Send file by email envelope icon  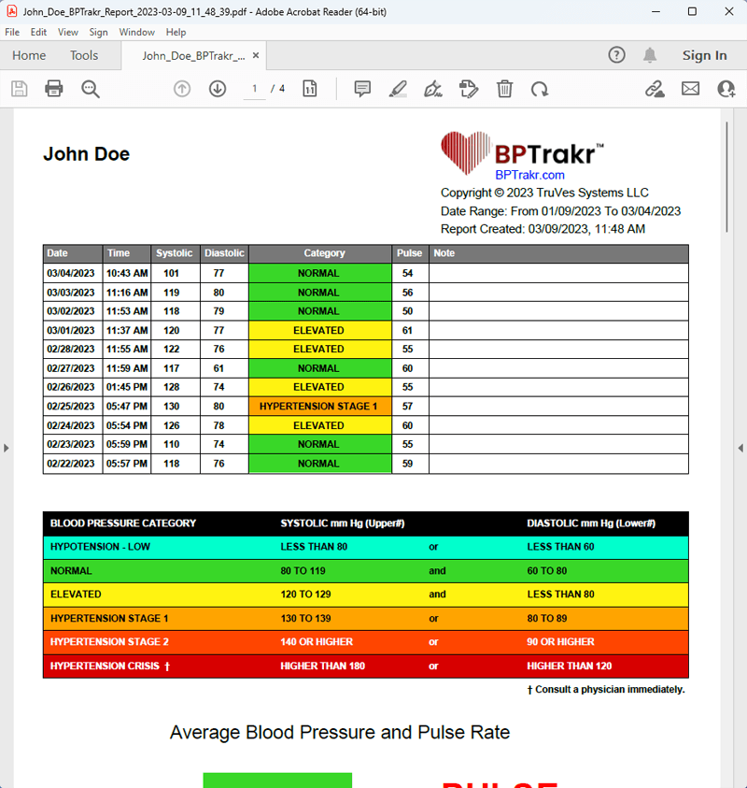click(x=690, y=89)
